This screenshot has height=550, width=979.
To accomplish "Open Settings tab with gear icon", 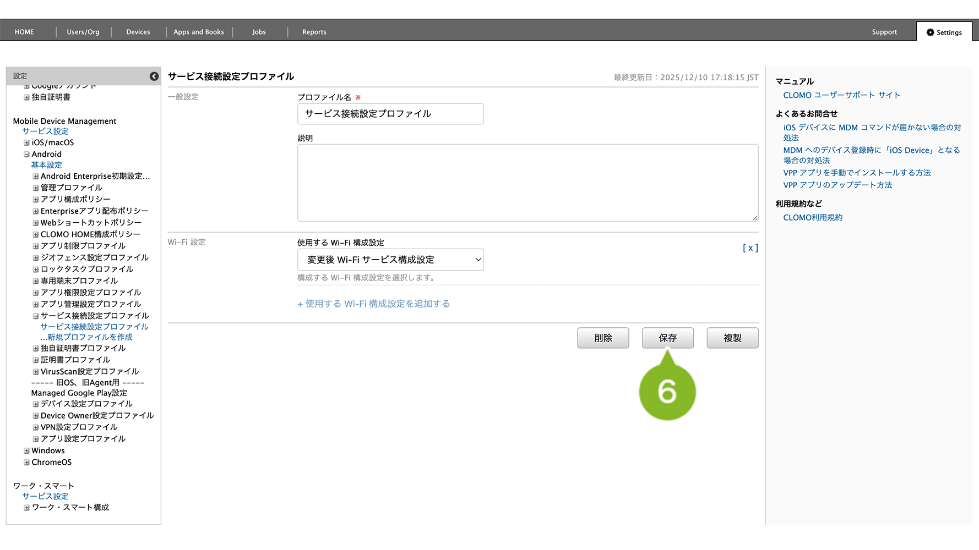I will 944,32.
